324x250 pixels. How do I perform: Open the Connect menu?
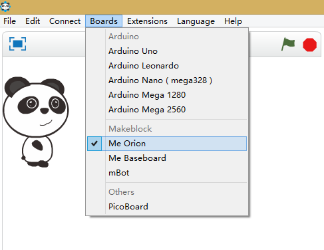[65, 21]
